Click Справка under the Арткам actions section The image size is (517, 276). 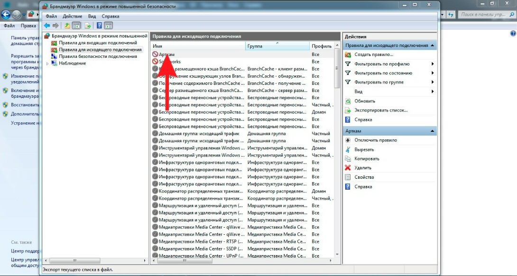coord(363,187)
